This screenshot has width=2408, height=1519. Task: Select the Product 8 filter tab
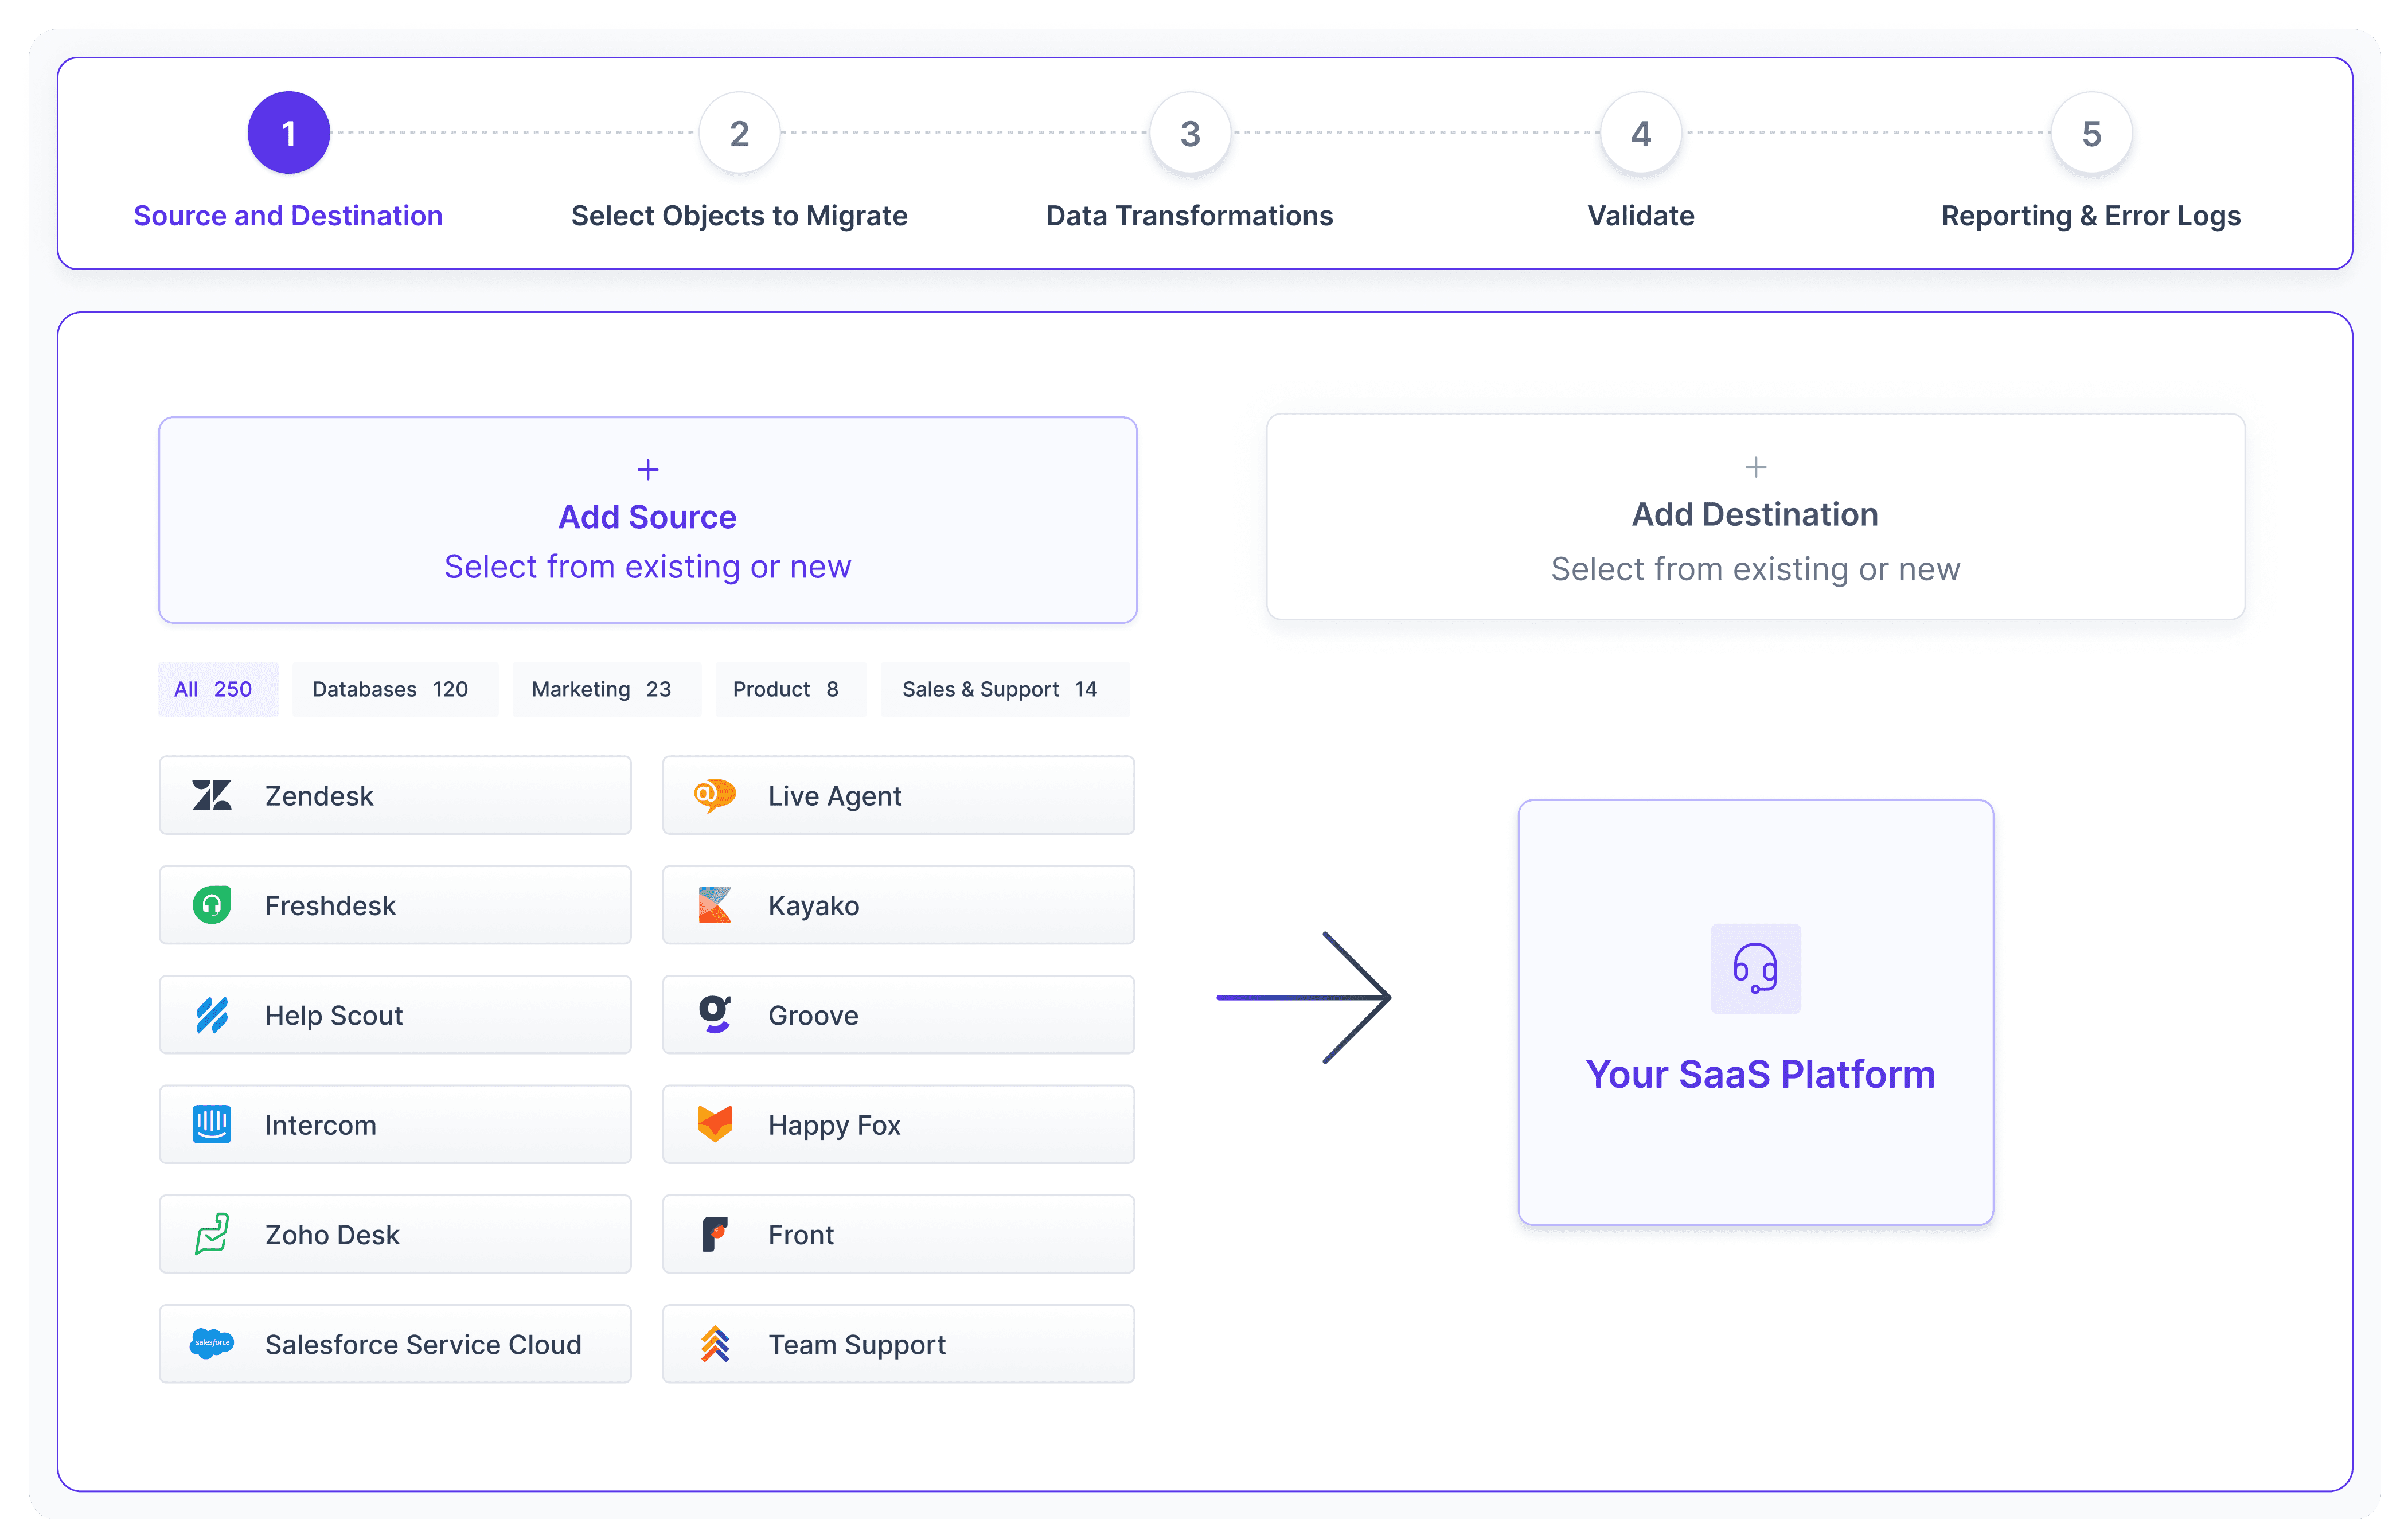point(791,689)
